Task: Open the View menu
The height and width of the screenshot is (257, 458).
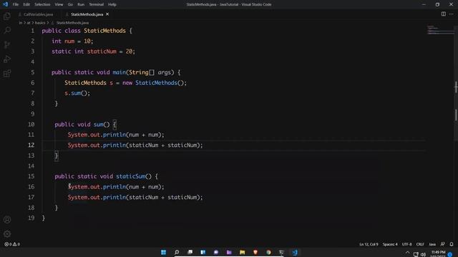Action: click(x=59, y=4)
